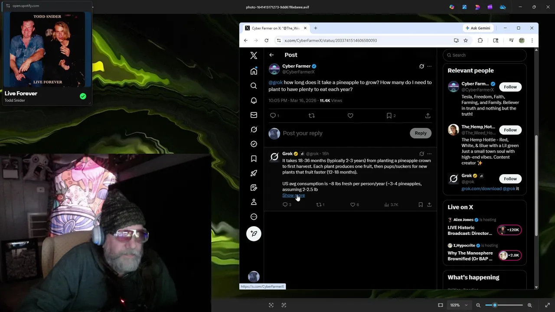The image size is (555, 312).
Task: Open Premium verified badge in the X sidebar
Action: [x=254, y=144]
